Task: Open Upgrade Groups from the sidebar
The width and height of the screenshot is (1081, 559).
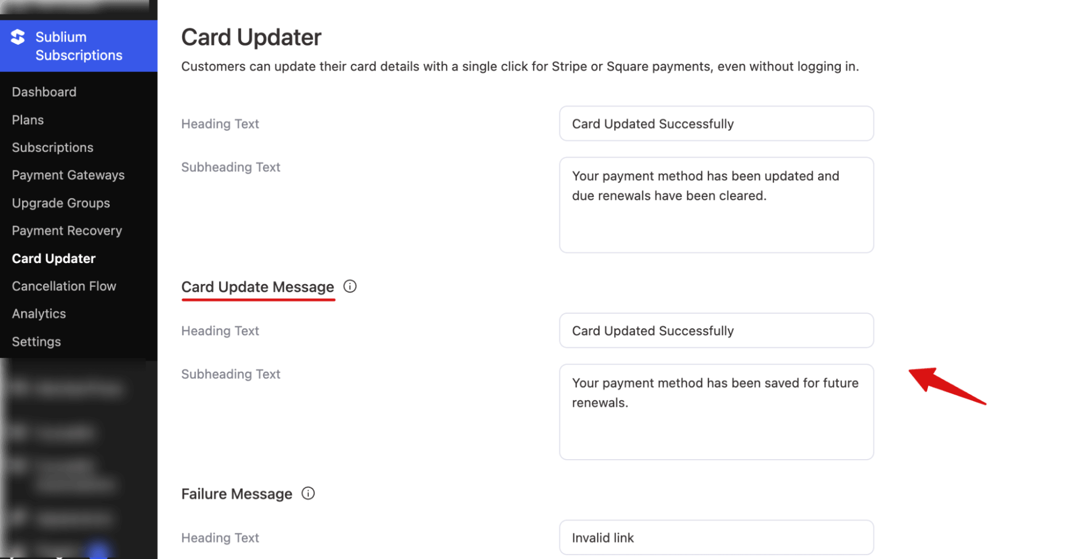Action: (x=61, y=203)
